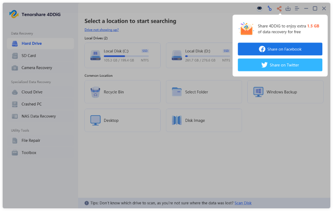Choose Recycle Bin location
This screenshot has height=211, width=333.
pyautogui.click(x=123, y=92)
